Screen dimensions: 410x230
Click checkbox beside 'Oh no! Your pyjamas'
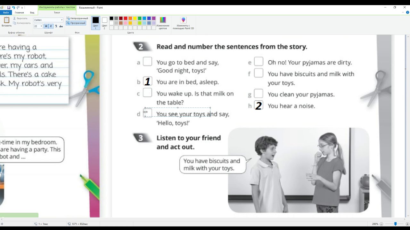[x=258, y=61]
